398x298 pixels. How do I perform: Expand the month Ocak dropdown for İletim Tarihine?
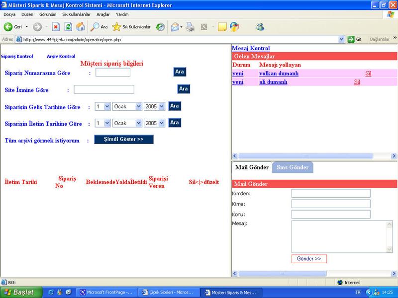pos(139,123)
